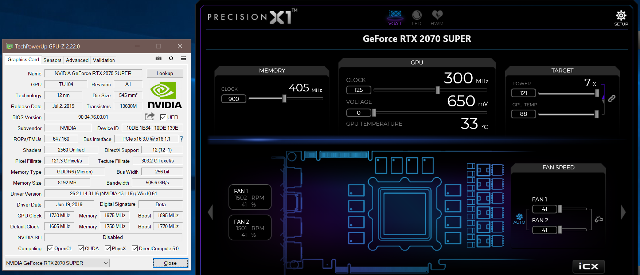Click the Lookup button in GPU-Z
This screenshot has height=275, width=640.
(165, 73)
